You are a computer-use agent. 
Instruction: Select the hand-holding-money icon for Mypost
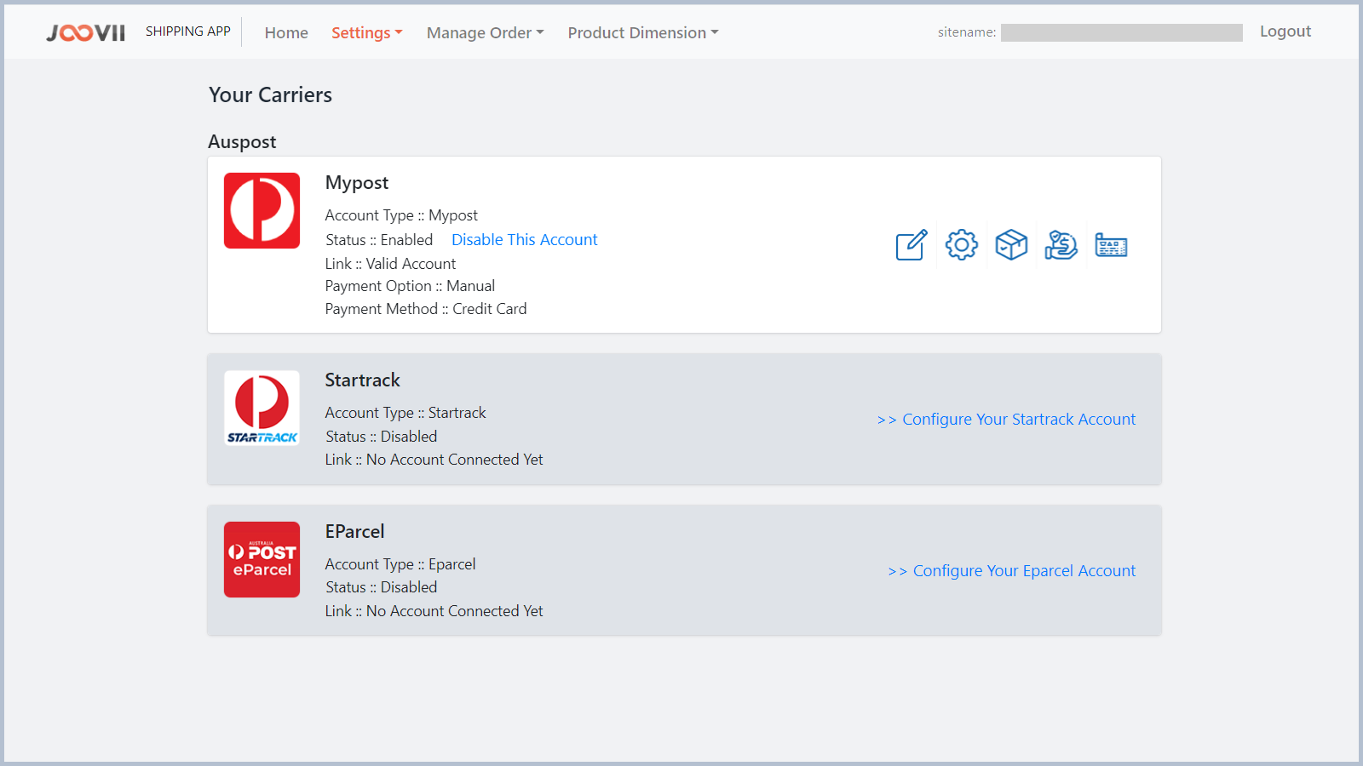(1061, 245)
